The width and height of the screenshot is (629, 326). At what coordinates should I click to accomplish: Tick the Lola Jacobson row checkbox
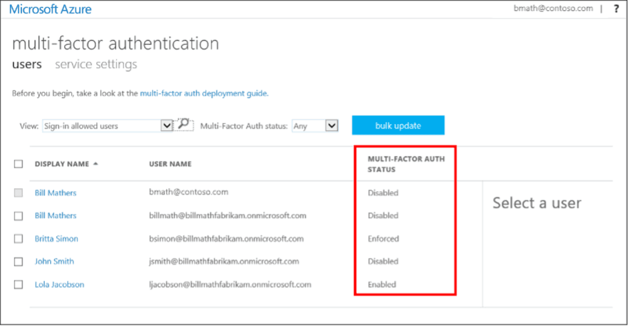[x=19, y=285]
